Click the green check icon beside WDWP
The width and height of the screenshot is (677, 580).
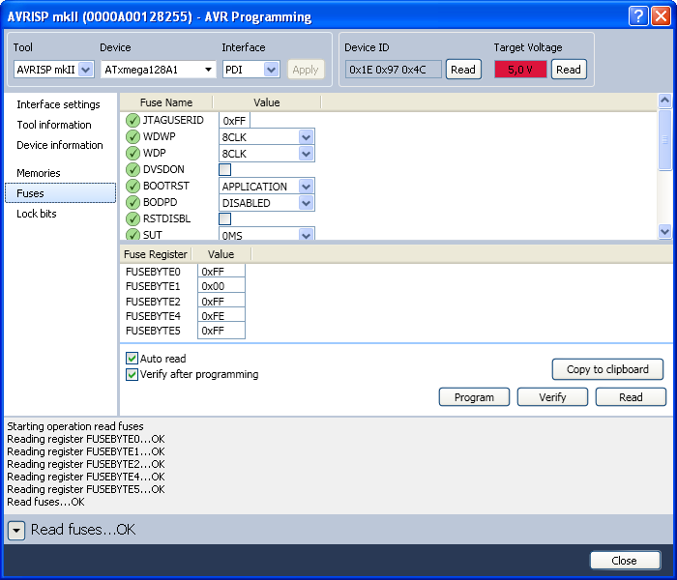click(x=132, y=137)
